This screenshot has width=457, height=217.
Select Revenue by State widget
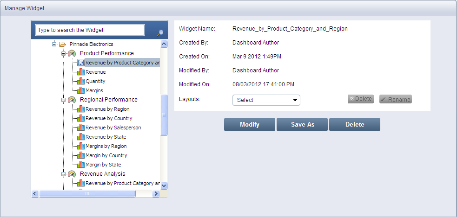(x=106, y=137)
